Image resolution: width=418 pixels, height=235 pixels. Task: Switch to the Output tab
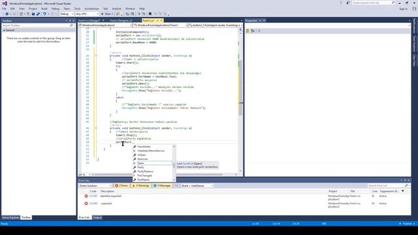click(97, 217)
